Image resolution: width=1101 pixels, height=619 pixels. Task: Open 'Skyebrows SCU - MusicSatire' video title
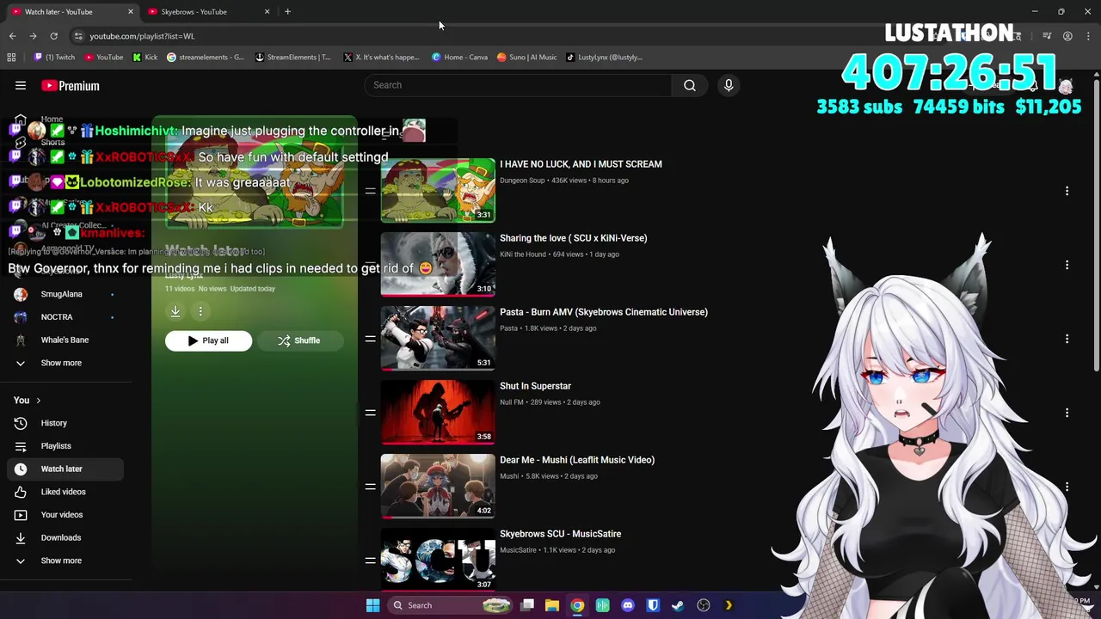pyautogui.click(x=560, y=534)
